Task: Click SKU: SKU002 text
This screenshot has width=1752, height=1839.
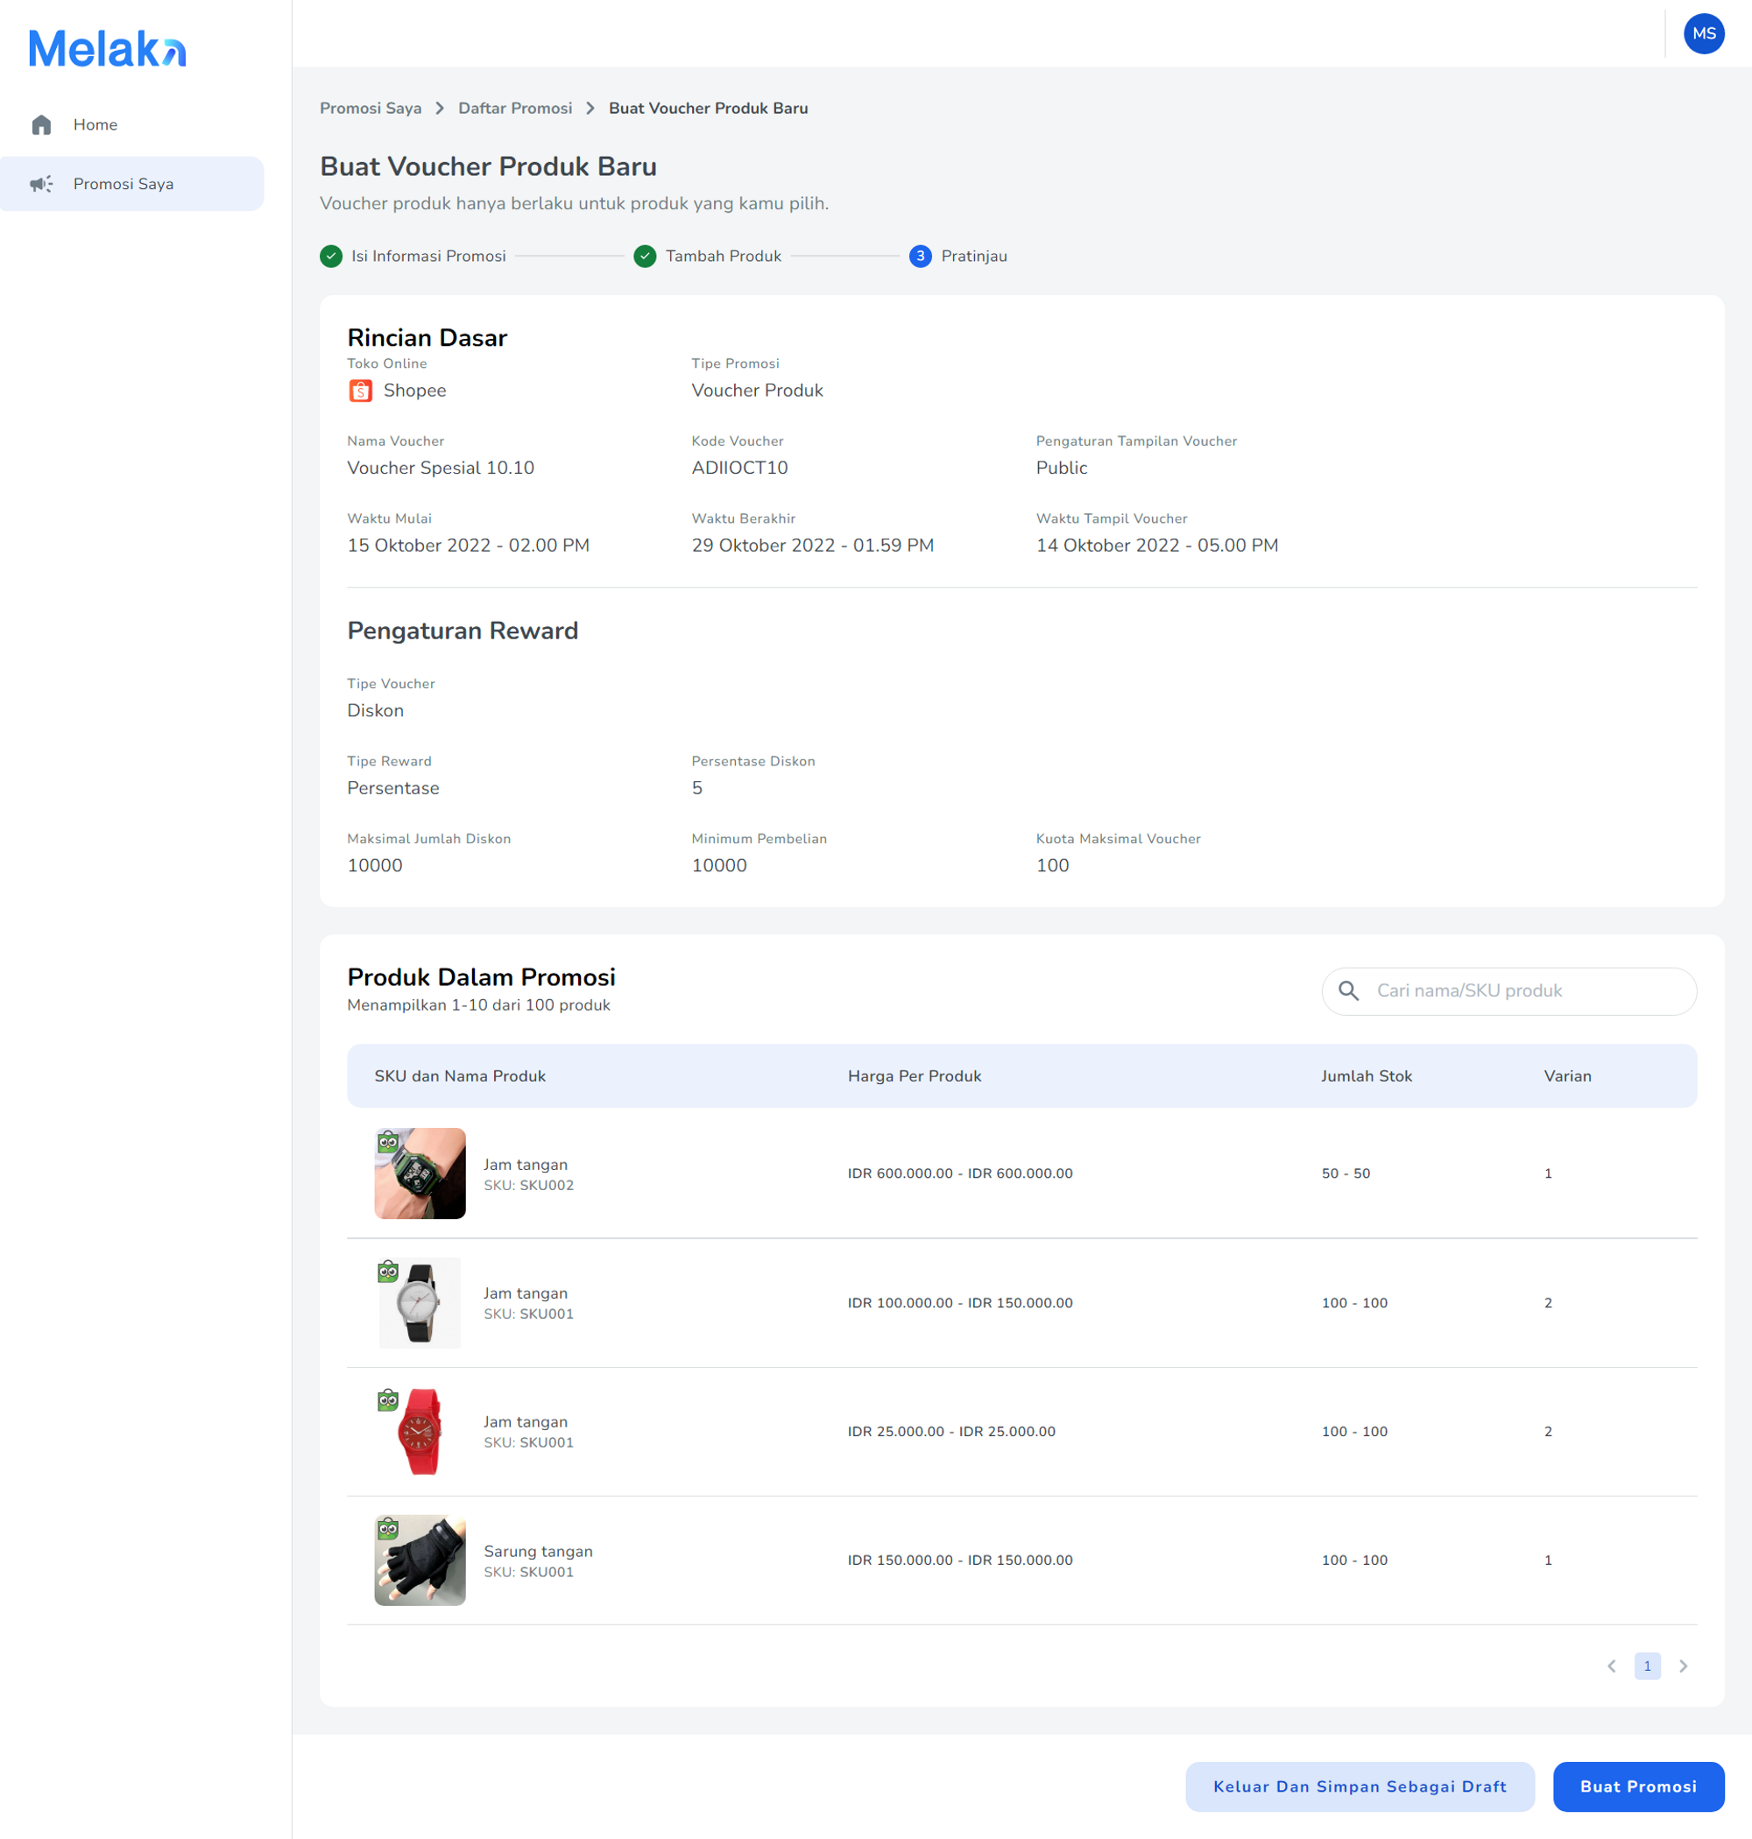Action: 528,1186
